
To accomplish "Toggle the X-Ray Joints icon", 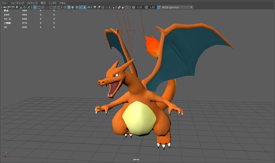I will click(x=127, y=7).
